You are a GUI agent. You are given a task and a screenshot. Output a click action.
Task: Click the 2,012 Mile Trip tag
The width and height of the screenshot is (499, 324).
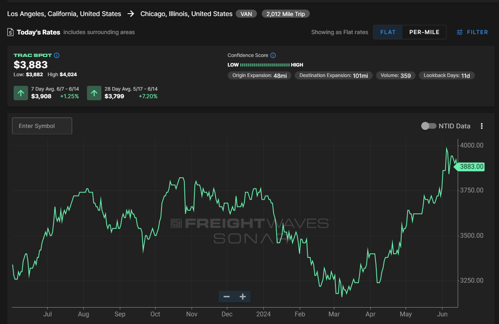click(286, 14)
